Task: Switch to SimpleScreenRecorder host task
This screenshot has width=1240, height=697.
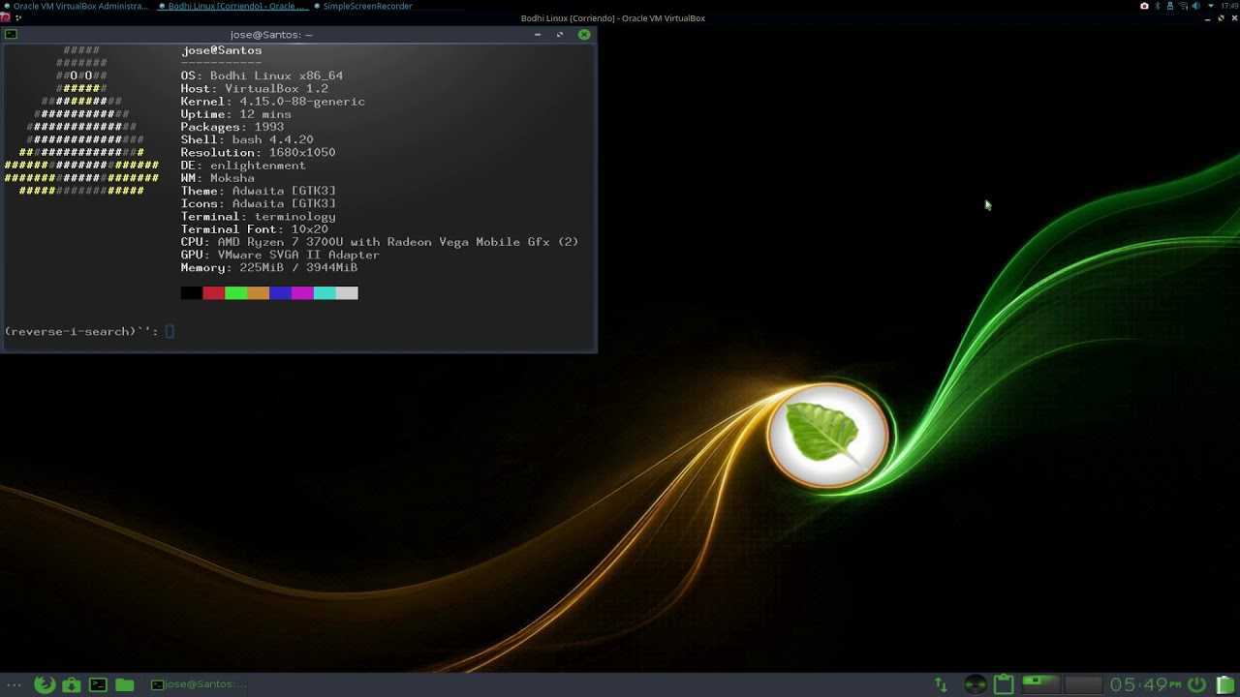Action: point(362,6)
